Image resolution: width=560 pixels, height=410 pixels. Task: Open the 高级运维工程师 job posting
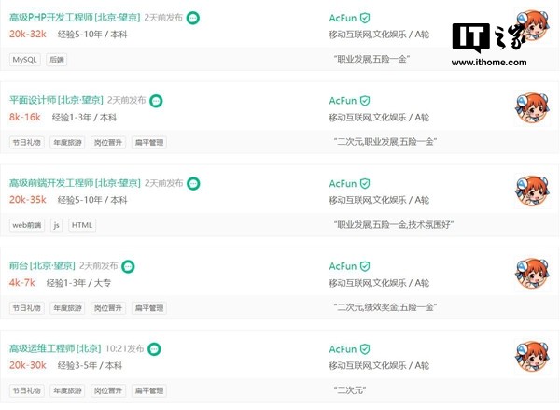pyautogui.click(x=55, y=348)
